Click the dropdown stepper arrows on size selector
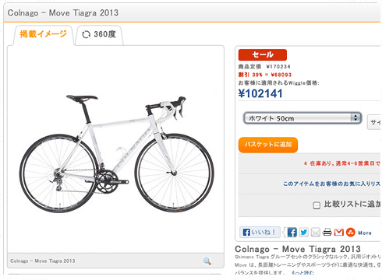Image resolution: width=382 pixels, height=280 pixels. click(355, 118)
